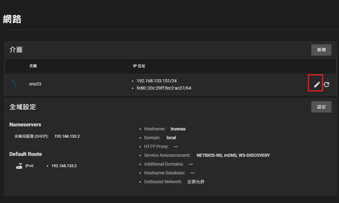Click the 全域設定 card heading
Viewport: 339px width, 203px height.
click(23, 107)
